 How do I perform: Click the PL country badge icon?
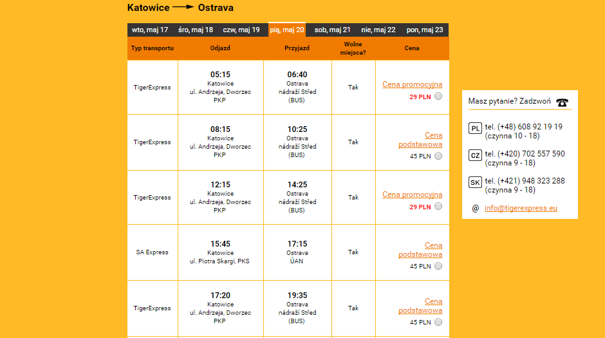click(x=475, y=129)
